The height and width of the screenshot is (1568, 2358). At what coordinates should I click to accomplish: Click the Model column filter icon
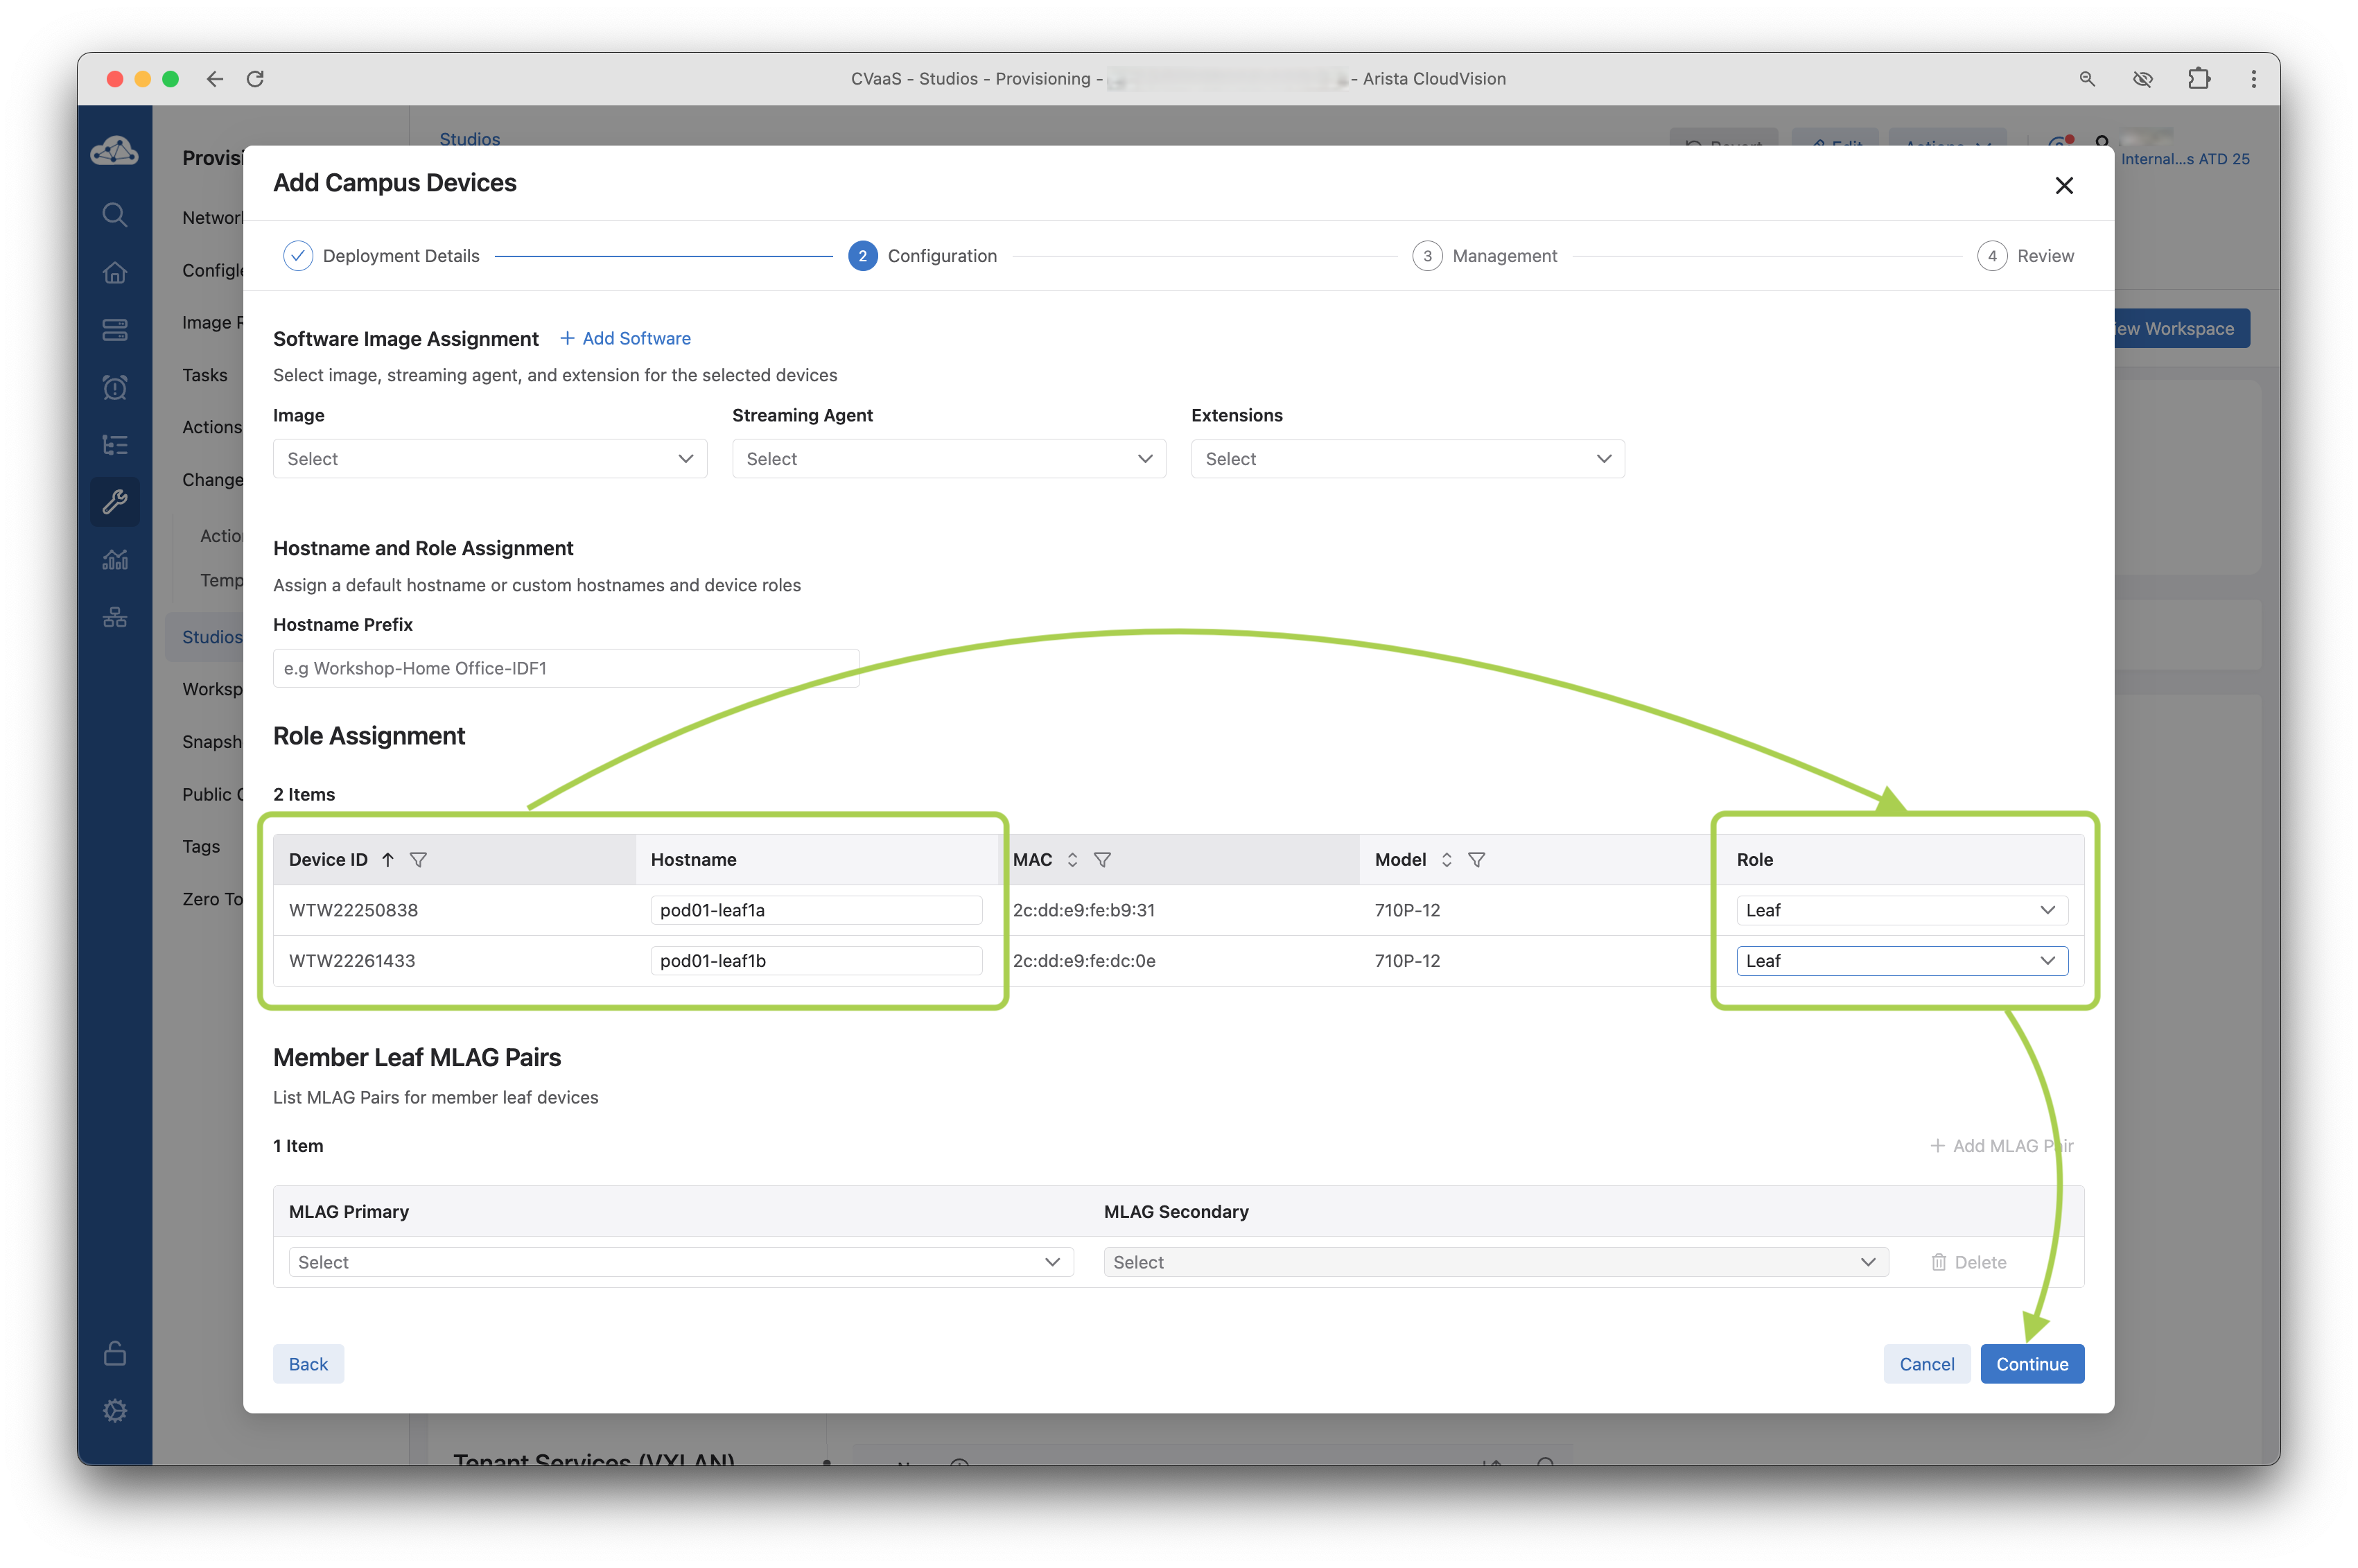tap(1476, 860)
